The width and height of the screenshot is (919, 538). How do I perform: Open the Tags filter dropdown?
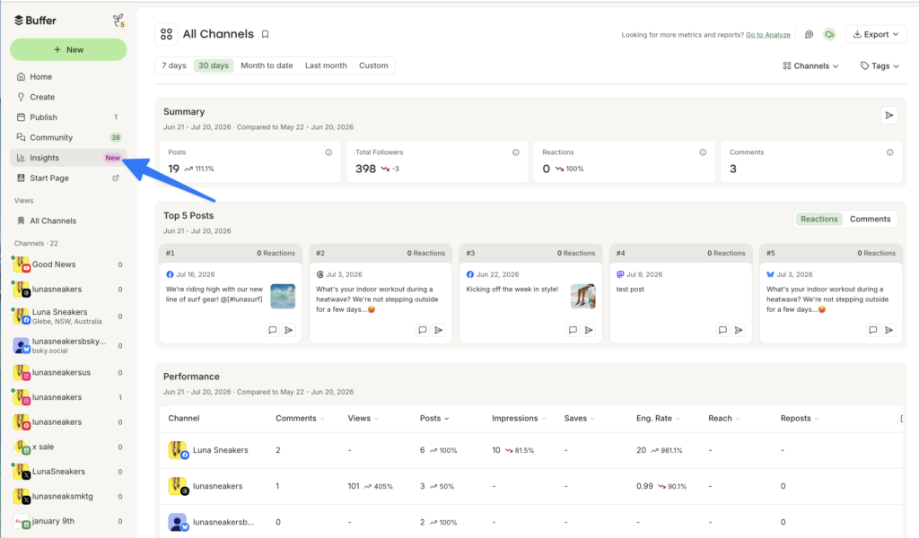(x=880, y=66)
